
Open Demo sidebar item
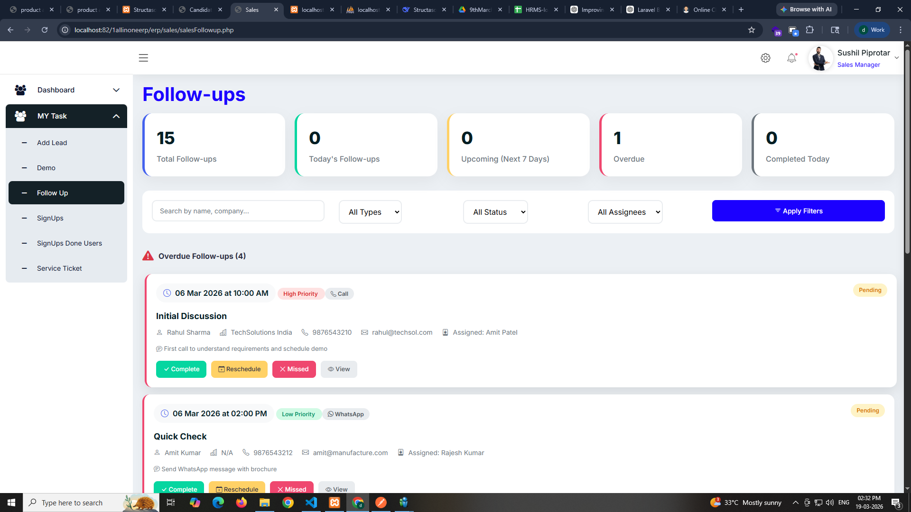click(x=66, y=168)
